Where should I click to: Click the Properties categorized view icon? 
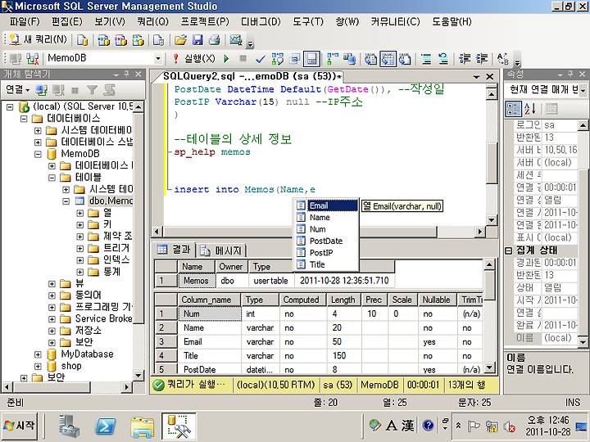(513, 109)
